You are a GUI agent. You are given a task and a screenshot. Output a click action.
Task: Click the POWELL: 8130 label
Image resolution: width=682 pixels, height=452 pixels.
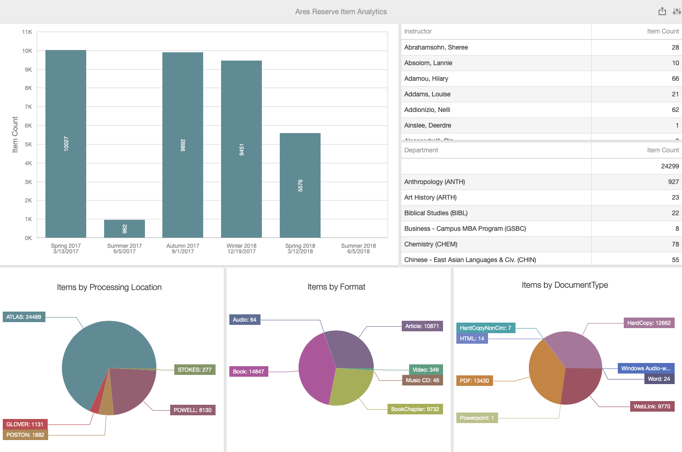pos(193,410)
